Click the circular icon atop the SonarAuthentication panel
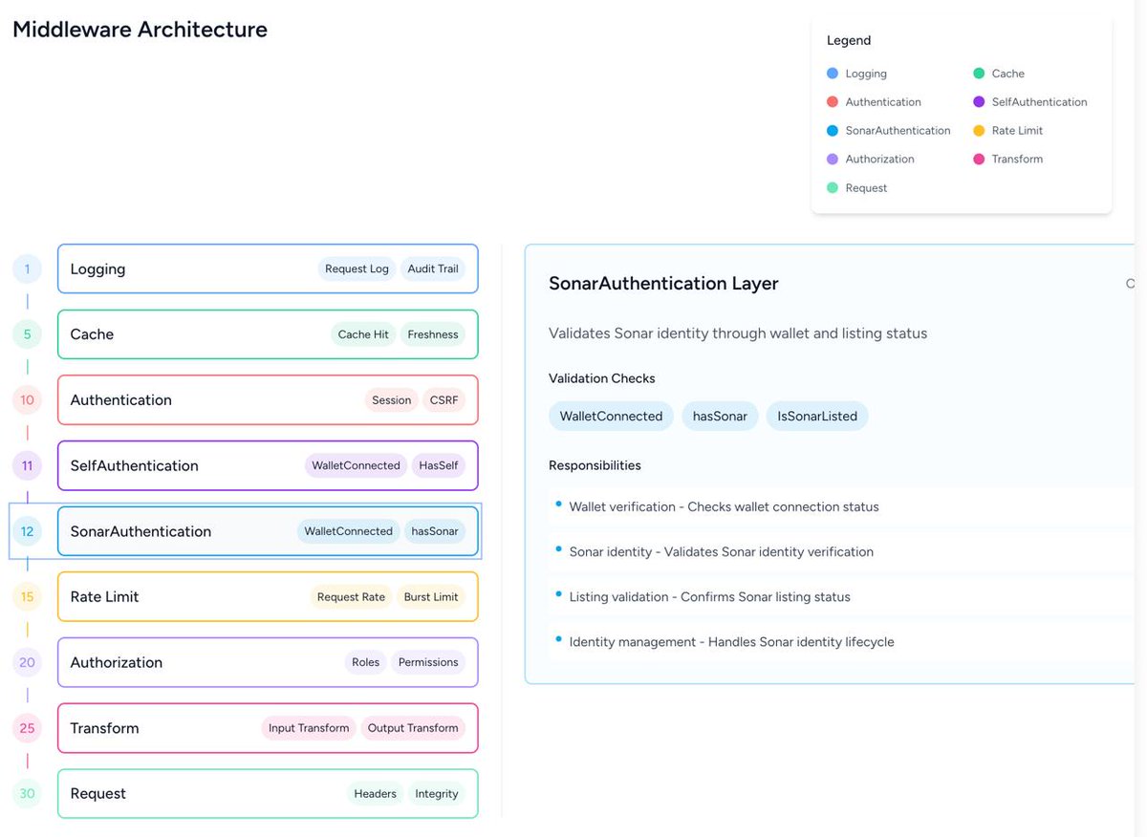Screen dimensions: 1147x837 [1131, 283]
